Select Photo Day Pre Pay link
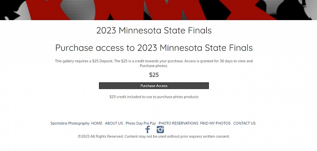Image resolution: width=317 pixels, height=151 pixels. click(141, 123)
